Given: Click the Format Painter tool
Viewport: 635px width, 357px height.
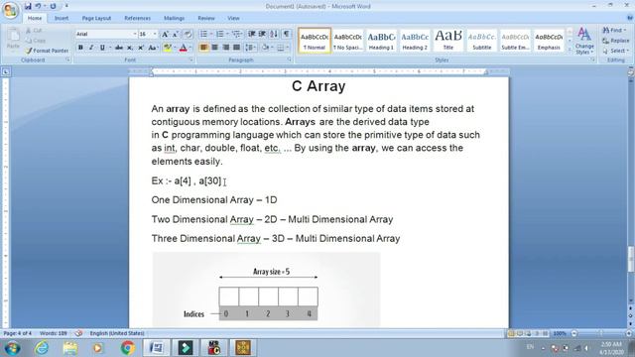Looking at the screenshot, I should (x=47, y=51).
